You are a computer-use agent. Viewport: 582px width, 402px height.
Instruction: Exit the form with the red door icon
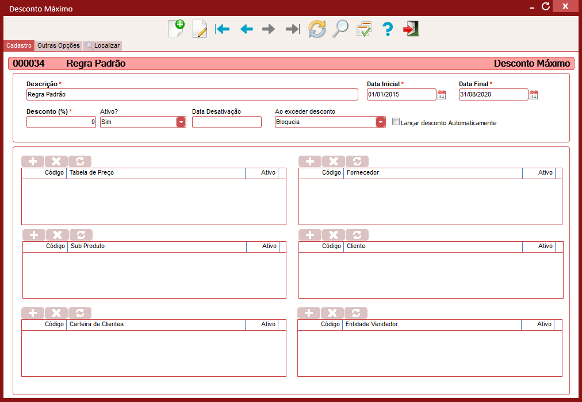tap(411, 29)
